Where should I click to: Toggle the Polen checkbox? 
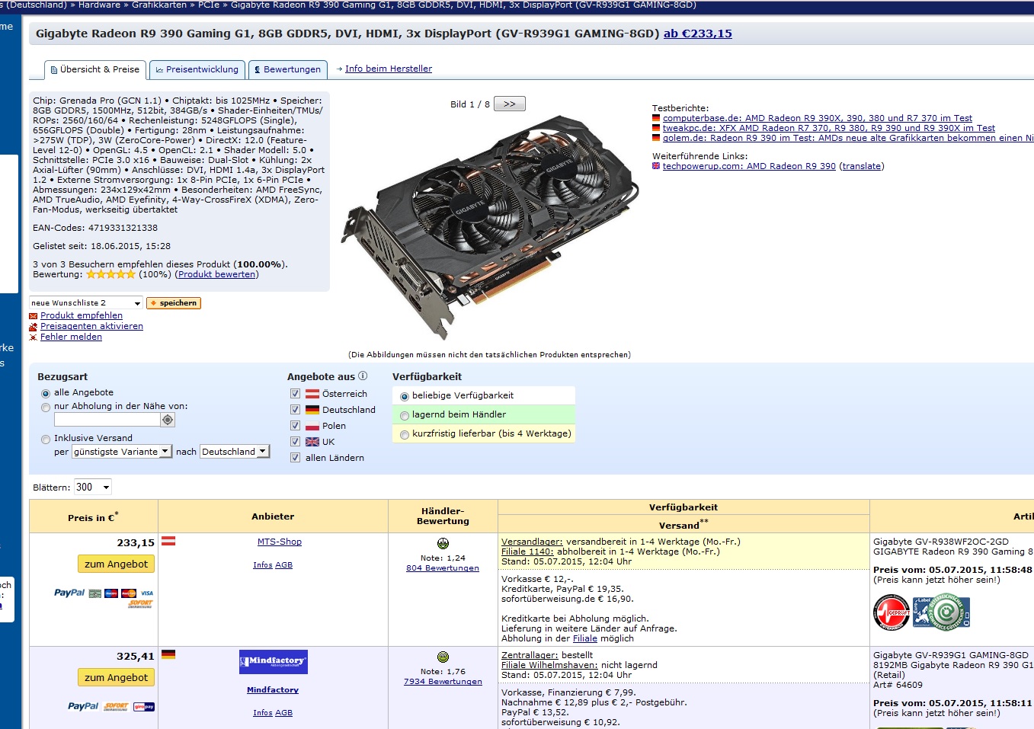click(295, 426)
